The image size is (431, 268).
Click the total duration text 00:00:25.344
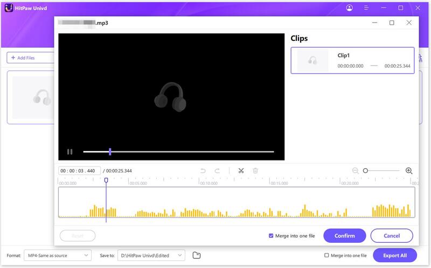point(119,171)
